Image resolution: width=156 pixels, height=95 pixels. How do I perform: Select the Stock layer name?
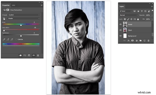[130, 30]
